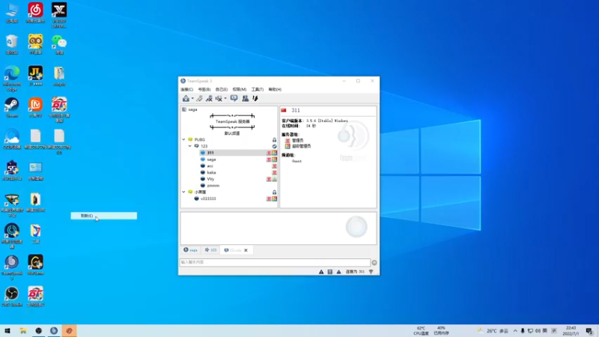This screenshot has width=599, height=337.
Task: Switch to the 123 channel chat tab
Action: click(x=210, y=250)
